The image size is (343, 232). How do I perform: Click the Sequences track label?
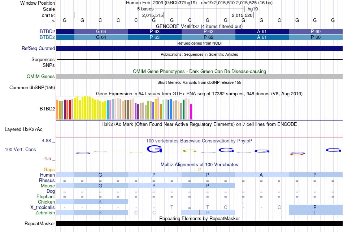[x=43, y=59]
